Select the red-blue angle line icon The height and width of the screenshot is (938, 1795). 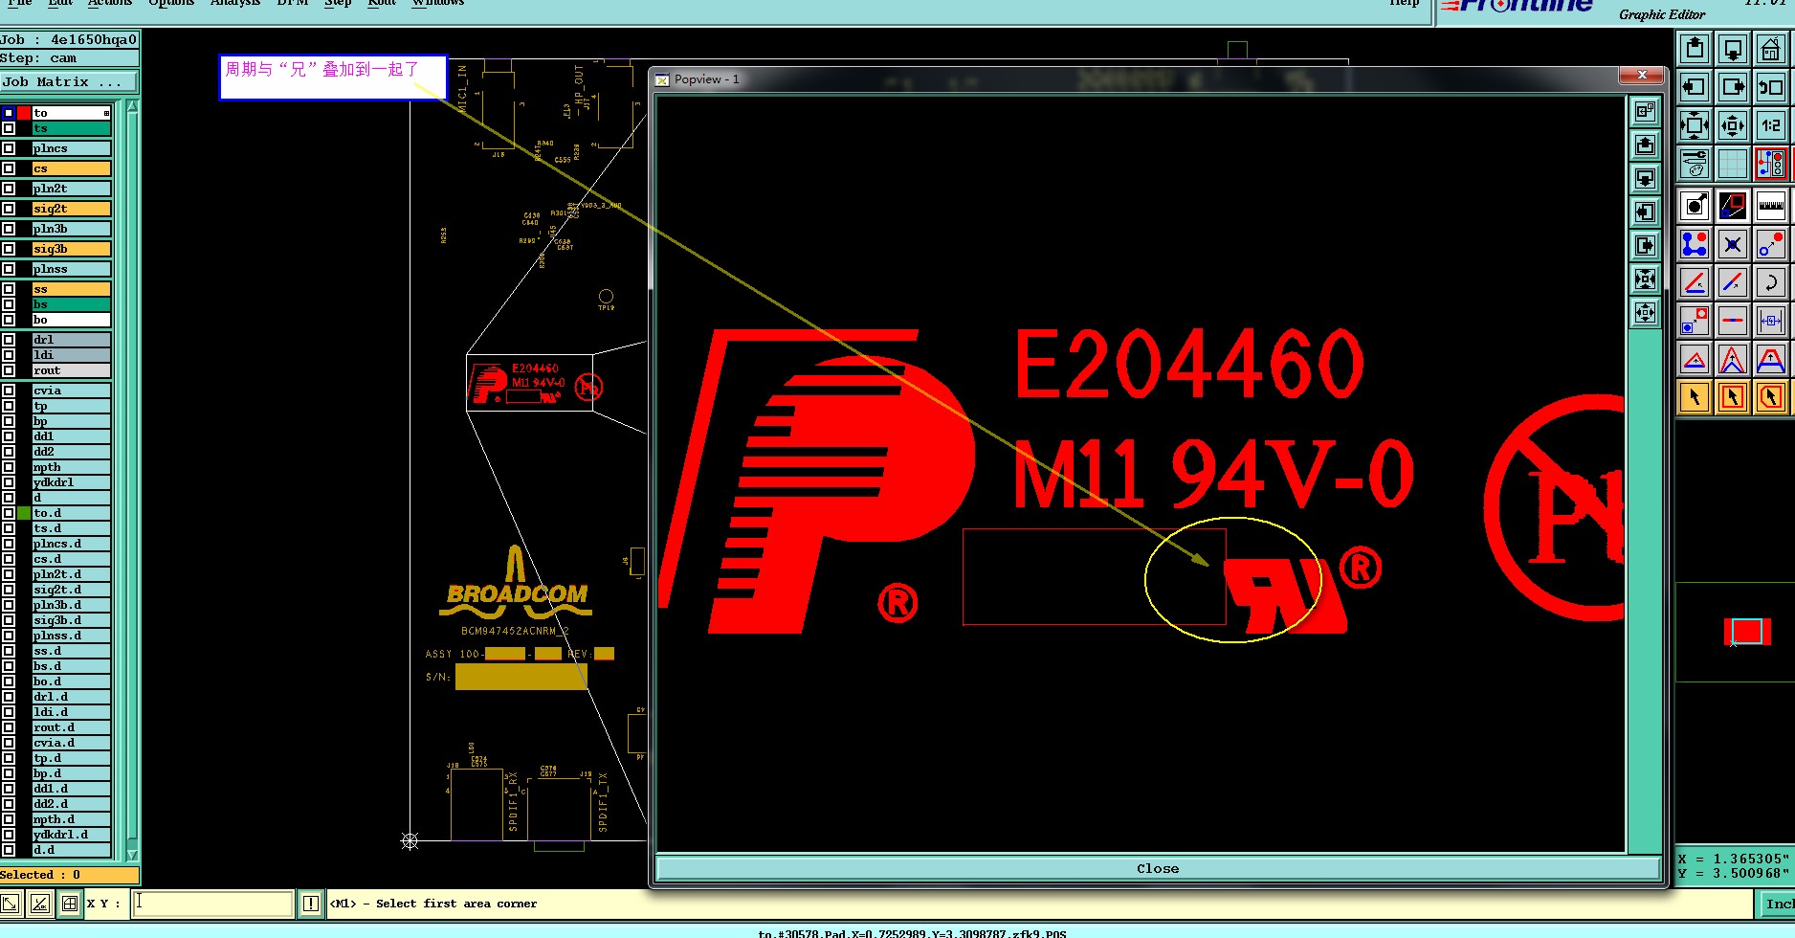(1695, 282)
